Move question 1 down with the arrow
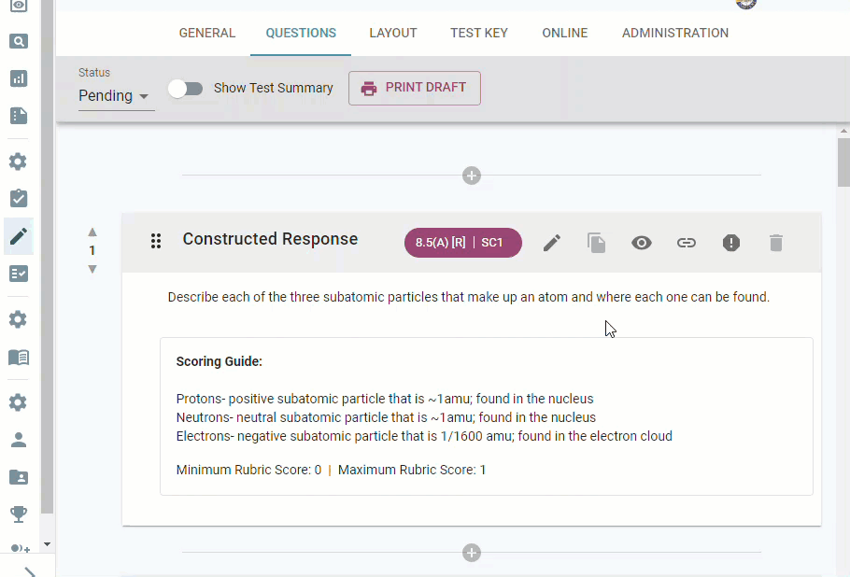The height and width of the screenshot is (577, 850). pyautogui.click(x=92, y=269)
